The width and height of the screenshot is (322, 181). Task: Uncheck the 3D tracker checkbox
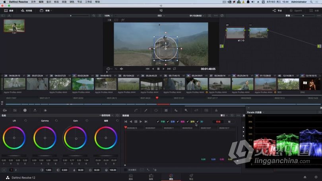[198, 122]
